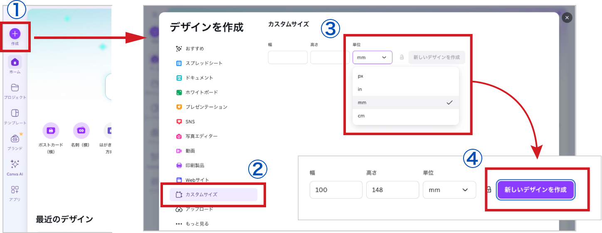The image size is (602, 233).
Task: Click the ポストカード(横) shortcut icon
Action: pyautogui.click(x=51, y=131)
